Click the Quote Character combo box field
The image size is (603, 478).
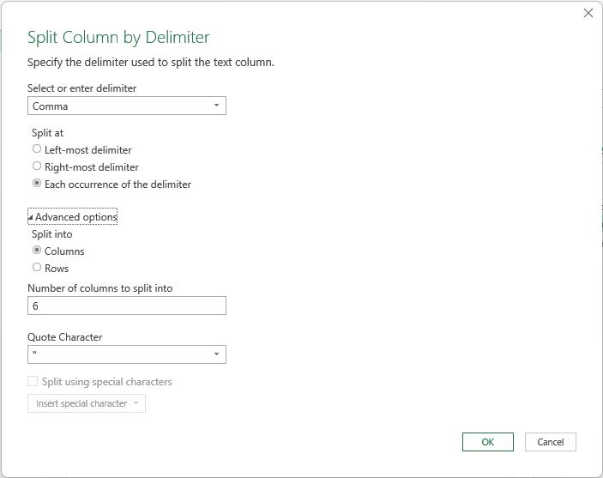[x=127, y=354]
